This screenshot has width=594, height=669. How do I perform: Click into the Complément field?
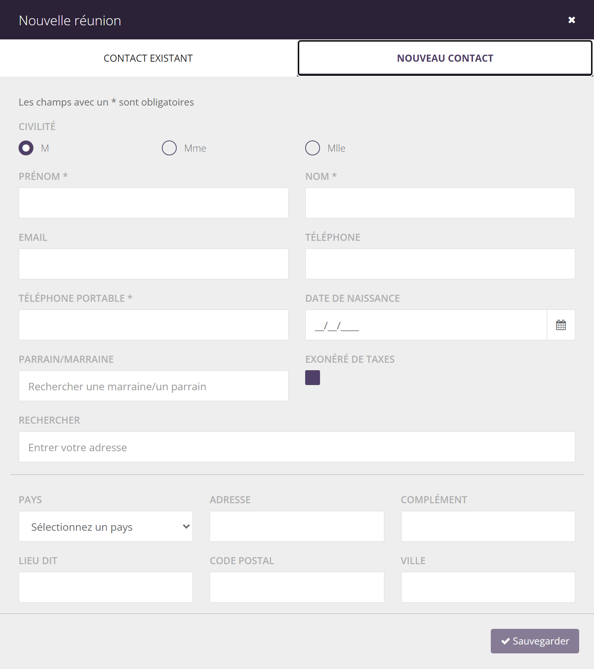488,526
